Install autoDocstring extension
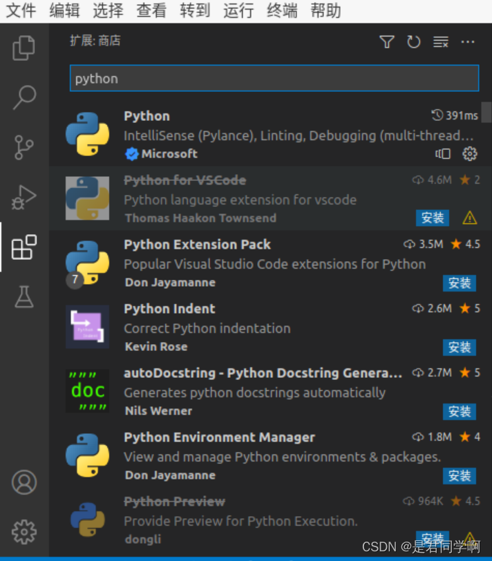492x561 pixels. click(x=460, y=412)
